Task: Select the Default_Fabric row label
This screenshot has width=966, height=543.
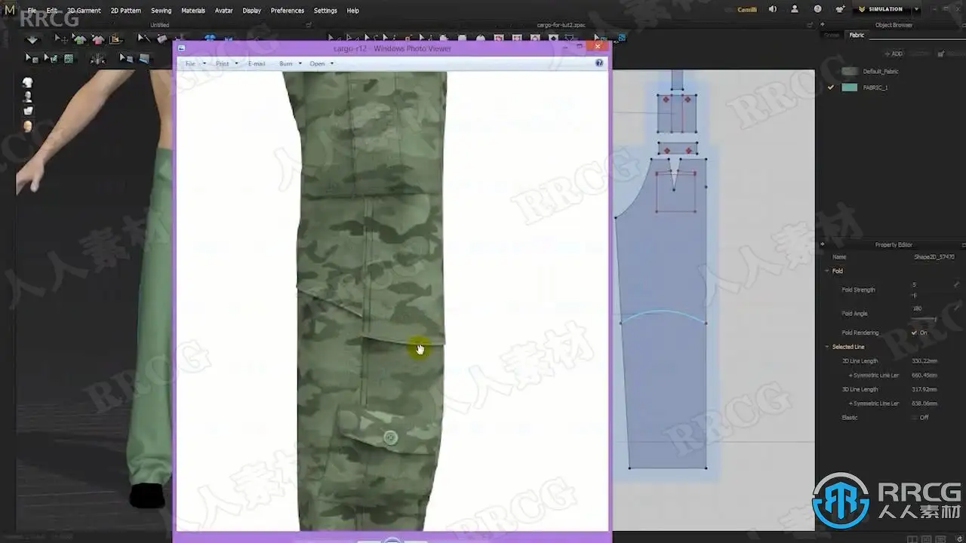Action: coord(881,71)
